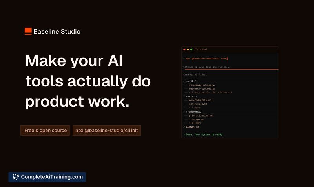Click the green maximize dot in Terminal
Screen dimensions: 314x187
[x=192, y=50]
